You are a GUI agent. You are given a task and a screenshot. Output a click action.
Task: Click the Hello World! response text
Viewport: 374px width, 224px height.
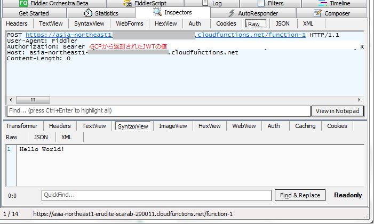pos(42,149)
